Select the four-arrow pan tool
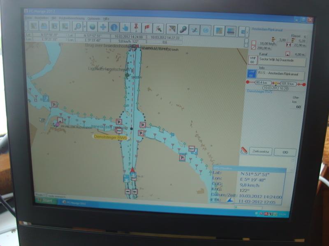Image resolution: width=329 pixels, height=246 pixels. click(x=103, y=27)
